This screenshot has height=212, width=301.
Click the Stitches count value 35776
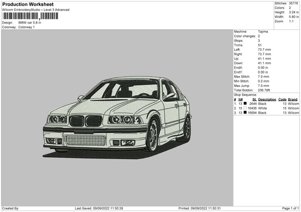[x=294, y=3]
